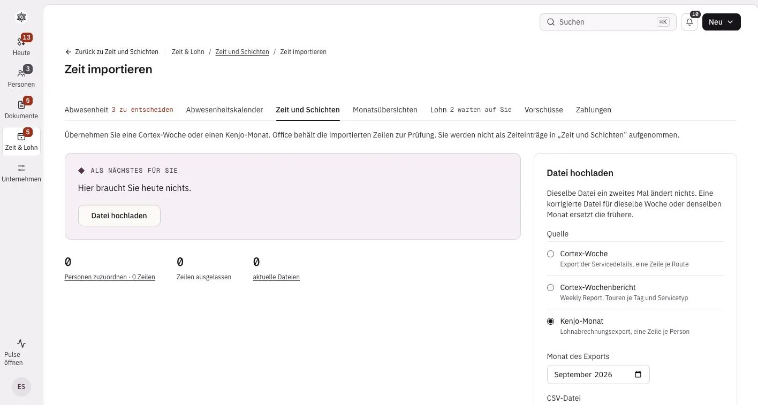Click the app logo icon in the sidebar
This screenshot has height=405, width=758.
tap(21, 17)
